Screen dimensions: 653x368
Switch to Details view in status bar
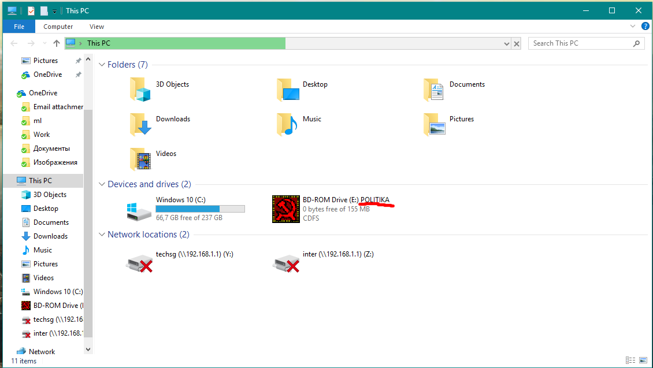tap(630, 360)
